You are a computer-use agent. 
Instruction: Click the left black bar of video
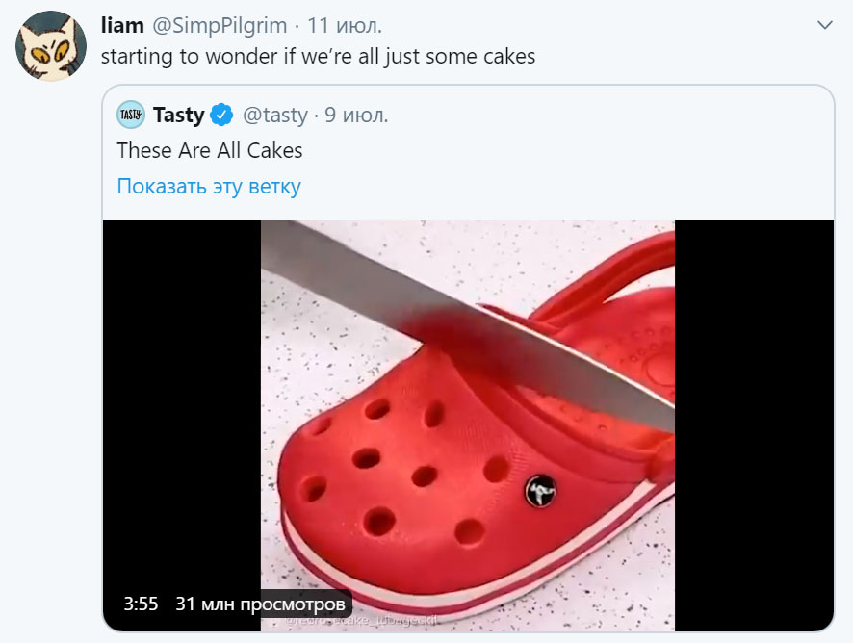pos(182,402)
